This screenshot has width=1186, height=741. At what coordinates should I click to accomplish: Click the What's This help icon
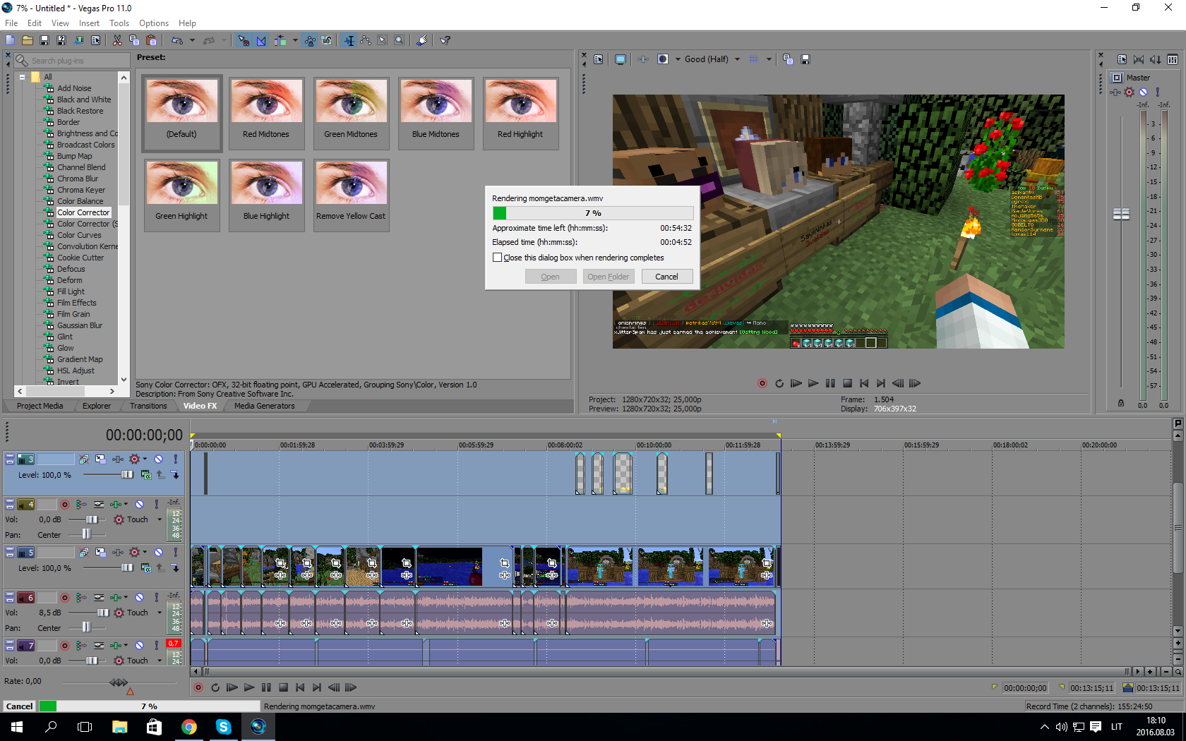445,40
